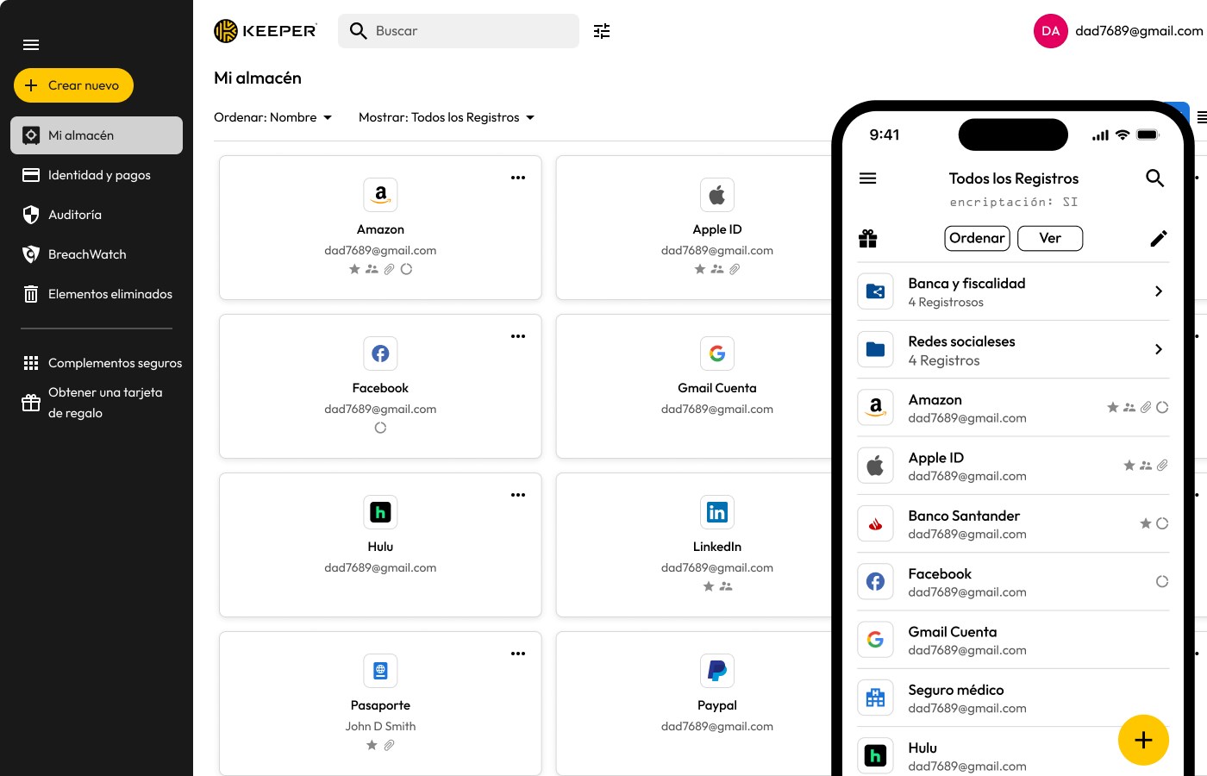Click the Banco Santander logo icon
Viewport: 1207px width, 776px height.
(x=875, y=523)
